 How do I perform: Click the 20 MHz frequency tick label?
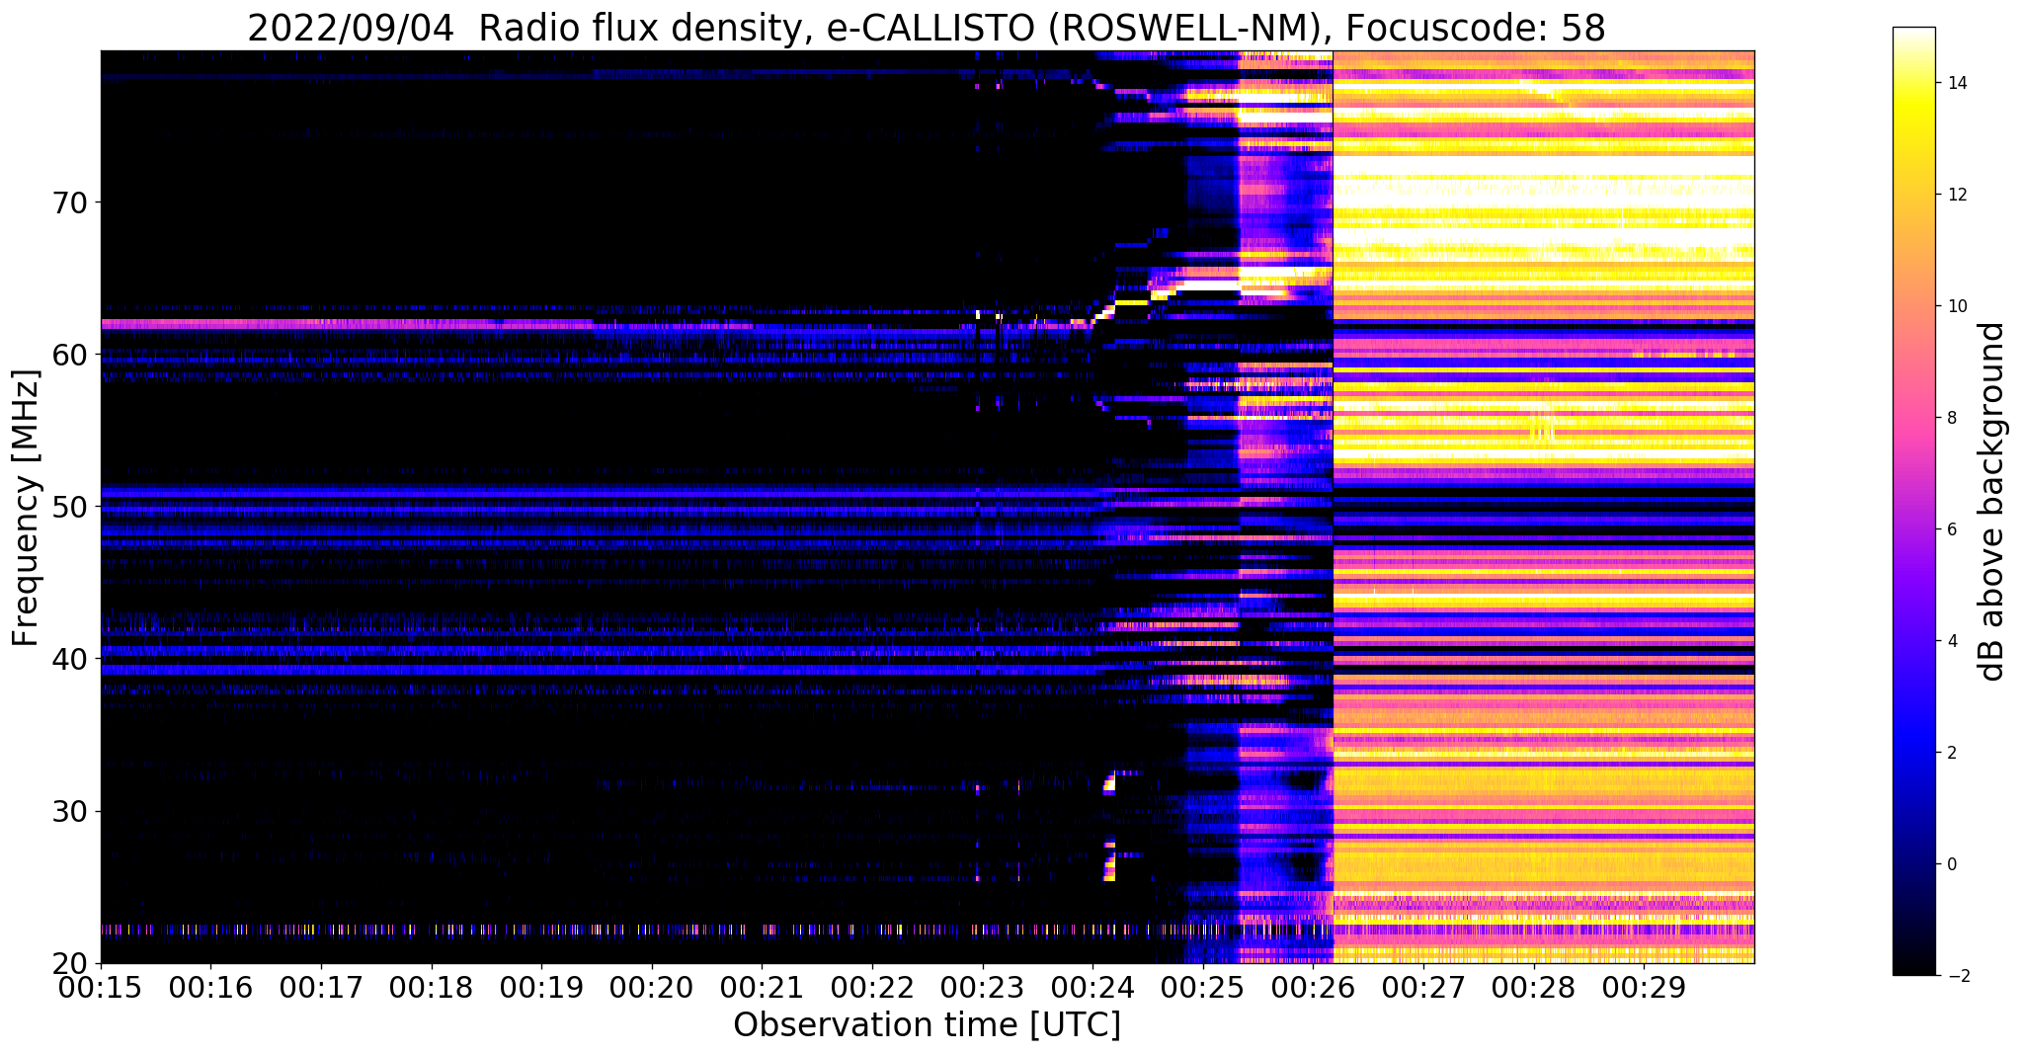[69, 964]
